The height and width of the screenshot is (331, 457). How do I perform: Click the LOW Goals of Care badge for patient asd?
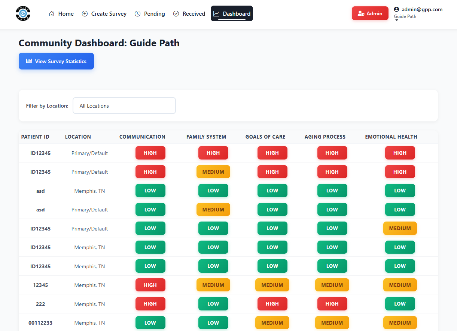[272, 191]
